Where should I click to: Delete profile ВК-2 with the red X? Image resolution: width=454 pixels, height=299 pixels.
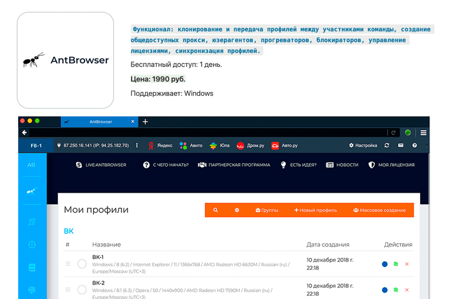pos(406,290)
